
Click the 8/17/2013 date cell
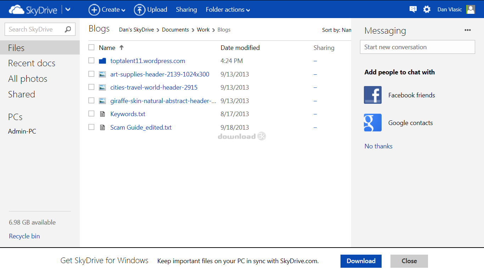(235, 114)
